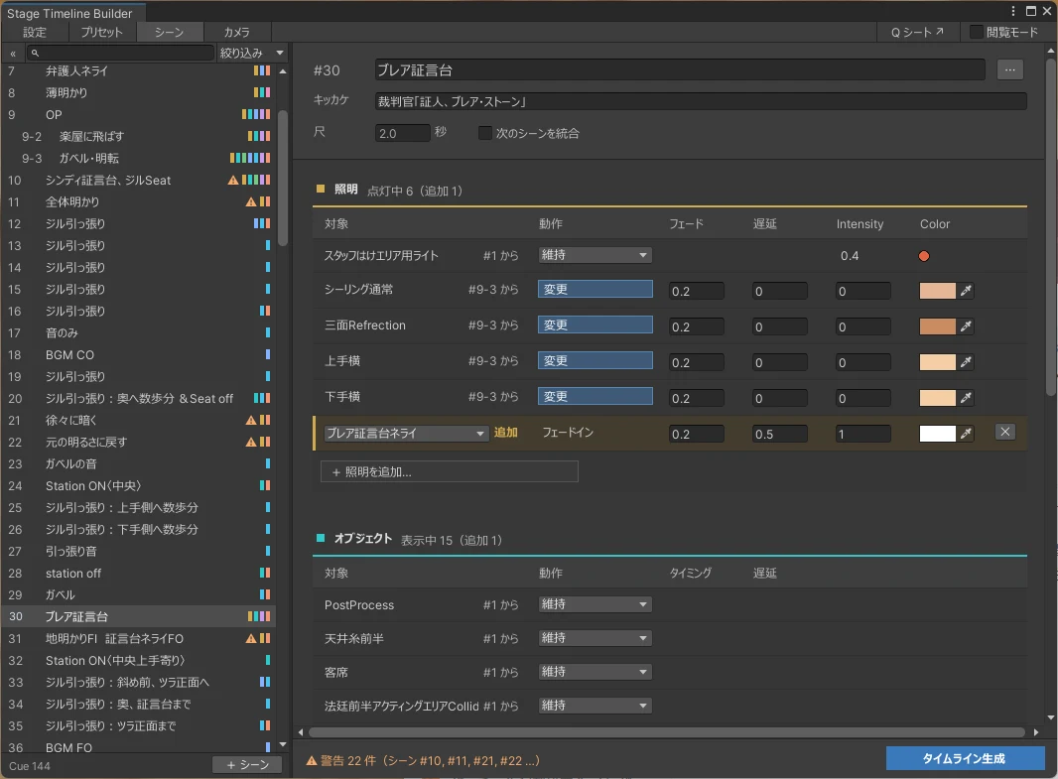Click the 照明を追加 button

point(450,471)
